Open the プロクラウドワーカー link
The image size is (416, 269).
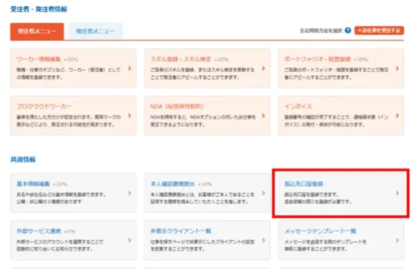click(44, 106)
